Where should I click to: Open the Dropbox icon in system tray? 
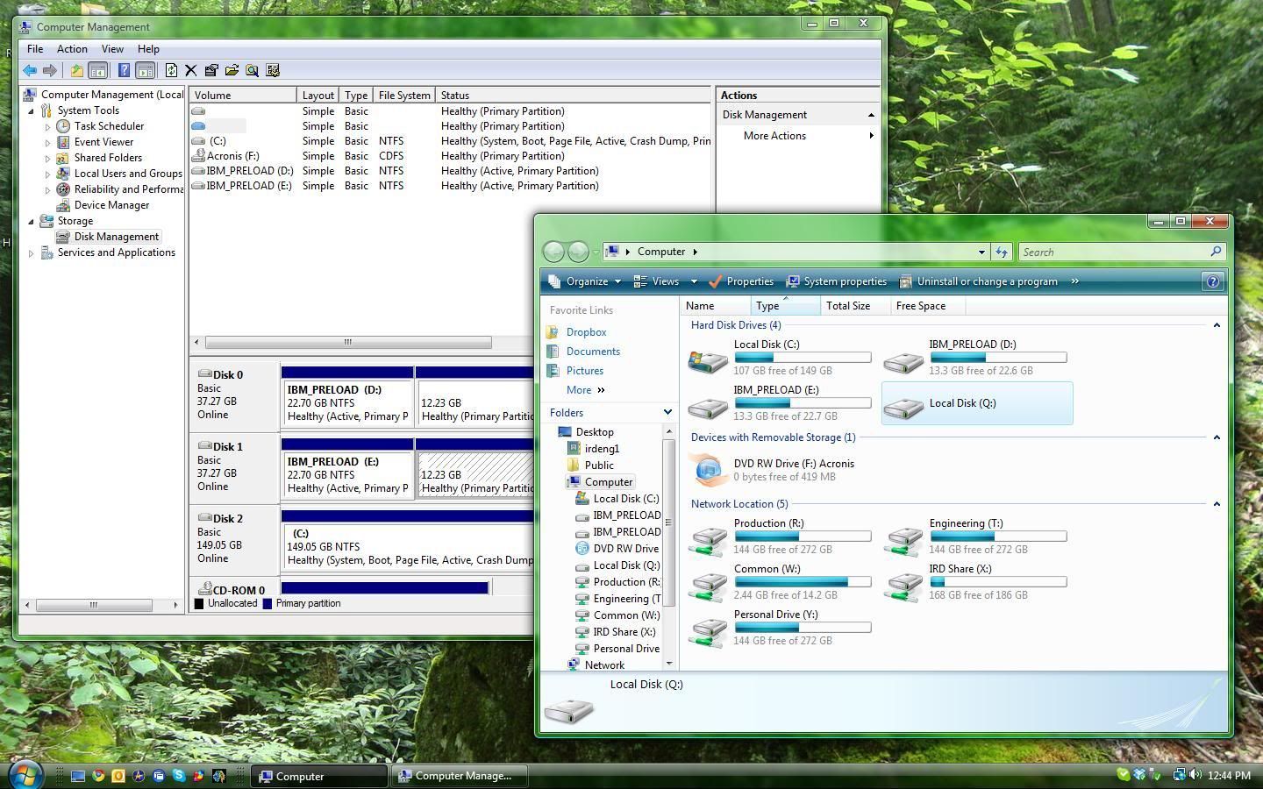(1138, 775)
